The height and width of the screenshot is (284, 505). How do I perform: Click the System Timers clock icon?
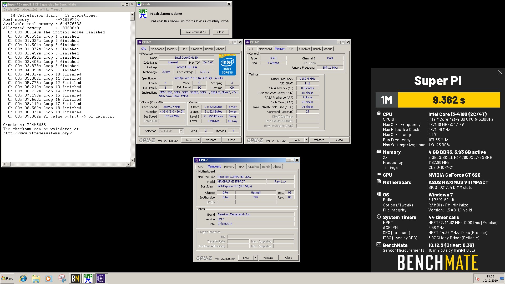[379, 216]
